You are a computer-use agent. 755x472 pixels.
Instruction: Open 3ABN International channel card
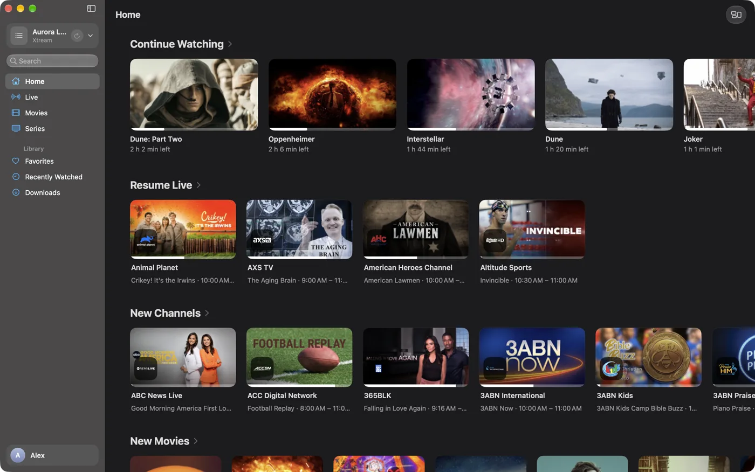pos(532,370)
